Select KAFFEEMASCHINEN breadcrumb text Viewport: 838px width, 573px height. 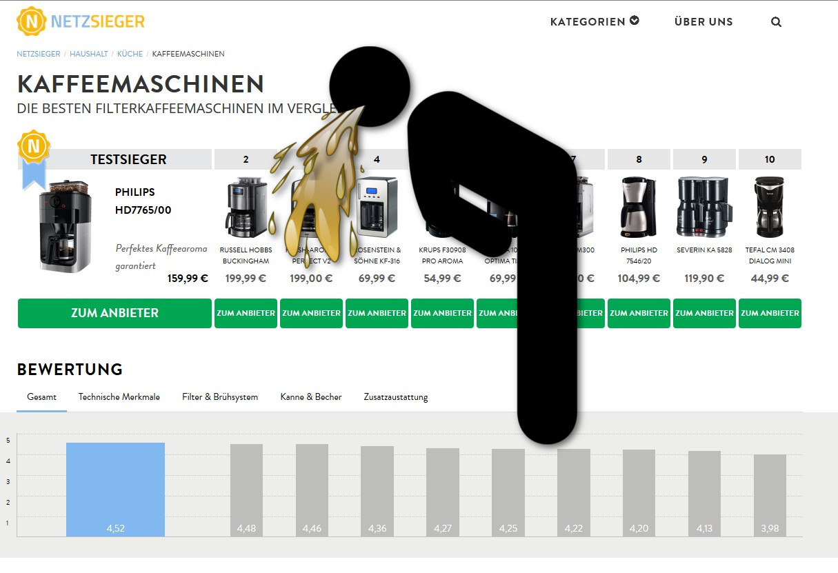[188, 54]
